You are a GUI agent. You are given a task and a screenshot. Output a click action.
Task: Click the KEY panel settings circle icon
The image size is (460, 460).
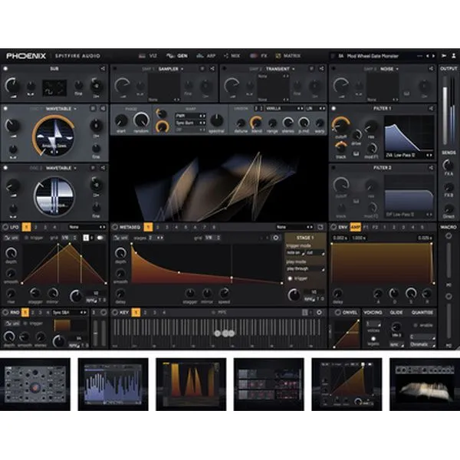pyautogui.click(x=319, y=313)
